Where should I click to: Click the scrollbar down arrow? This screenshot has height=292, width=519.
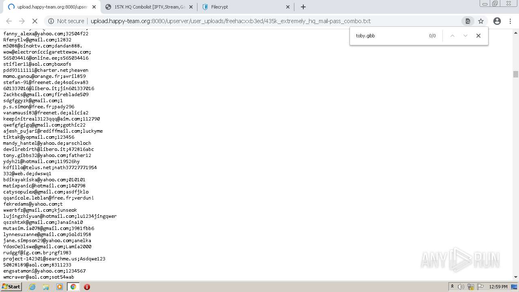516,277
